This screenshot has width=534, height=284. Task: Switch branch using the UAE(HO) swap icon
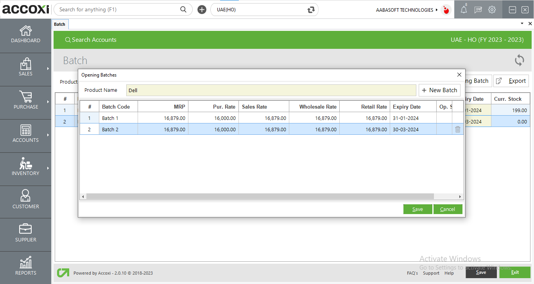(x=311, y=10)
